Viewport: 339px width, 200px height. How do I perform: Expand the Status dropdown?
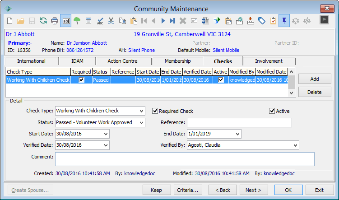tap(141, 123)
